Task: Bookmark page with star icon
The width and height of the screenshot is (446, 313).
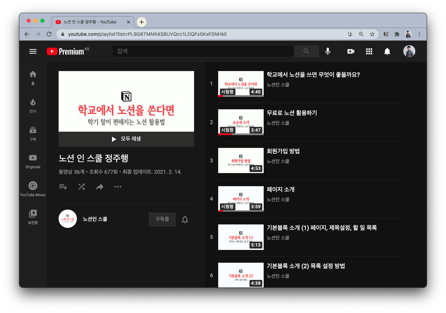Action: [x=372, y=34]
